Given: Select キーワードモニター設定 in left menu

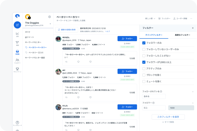Looking at the screenshot, I should pos(35,58).
